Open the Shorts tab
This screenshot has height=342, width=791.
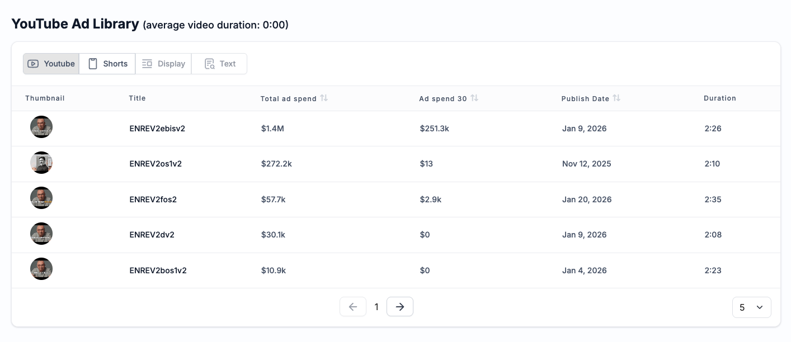(x=107, y=64)
